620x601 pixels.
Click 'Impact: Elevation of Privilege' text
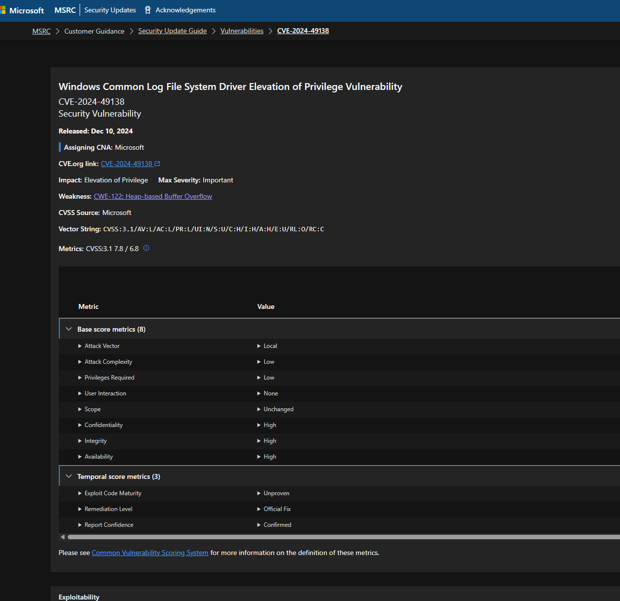(103, 180)
